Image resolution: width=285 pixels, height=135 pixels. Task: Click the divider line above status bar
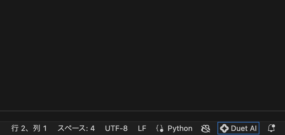coord(142,111)
